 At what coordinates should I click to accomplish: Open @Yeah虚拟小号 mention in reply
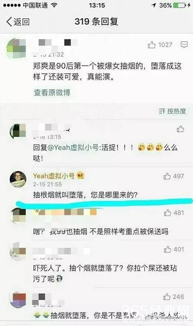(73, 147)
